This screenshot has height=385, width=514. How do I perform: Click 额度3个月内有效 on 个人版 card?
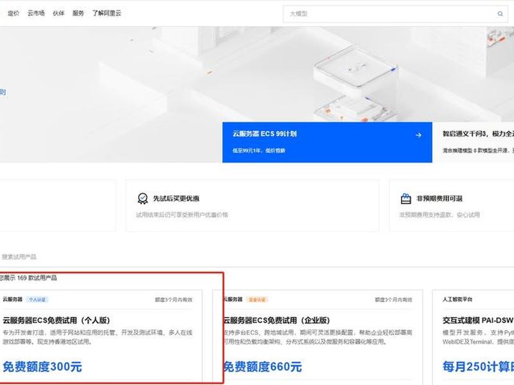coord(173,300)
